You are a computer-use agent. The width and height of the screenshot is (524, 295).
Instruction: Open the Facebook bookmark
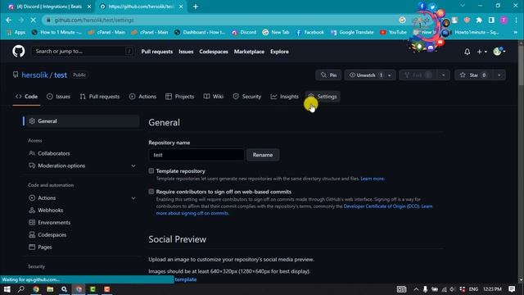(x=309, y=33)
